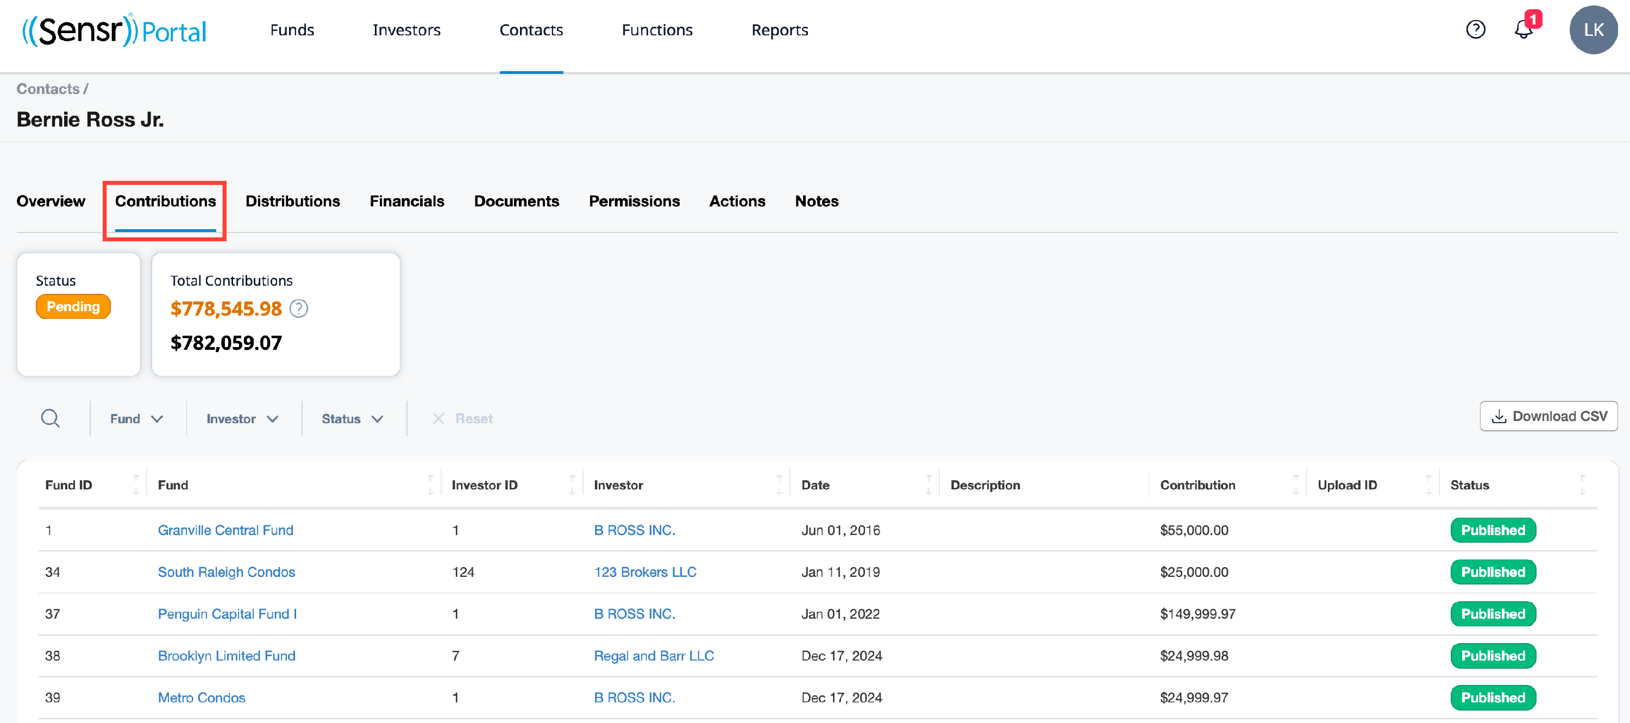Screen dimensions: 1630x723
Task: Sort by Investor ID column arrows
Action: click(x=572, y=485)
